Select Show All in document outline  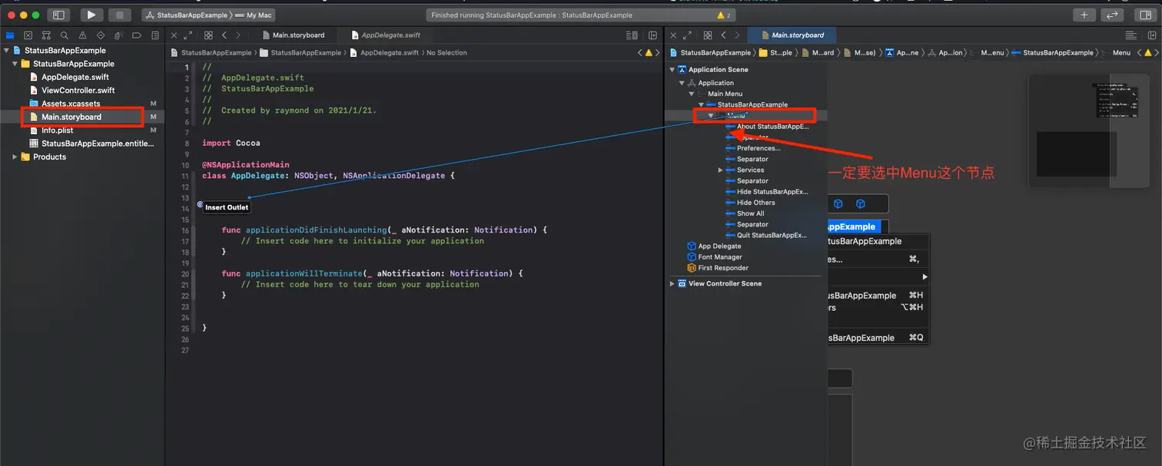750,213
